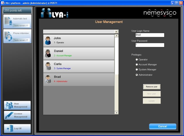This screenshot has width=184, height=136.
Task: Click the user list scroll down arrow
Action: [x=116, y=113]
